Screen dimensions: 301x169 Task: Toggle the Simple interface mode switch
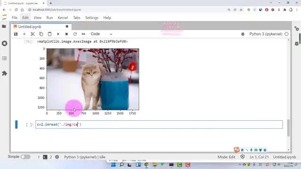(25, 157)
